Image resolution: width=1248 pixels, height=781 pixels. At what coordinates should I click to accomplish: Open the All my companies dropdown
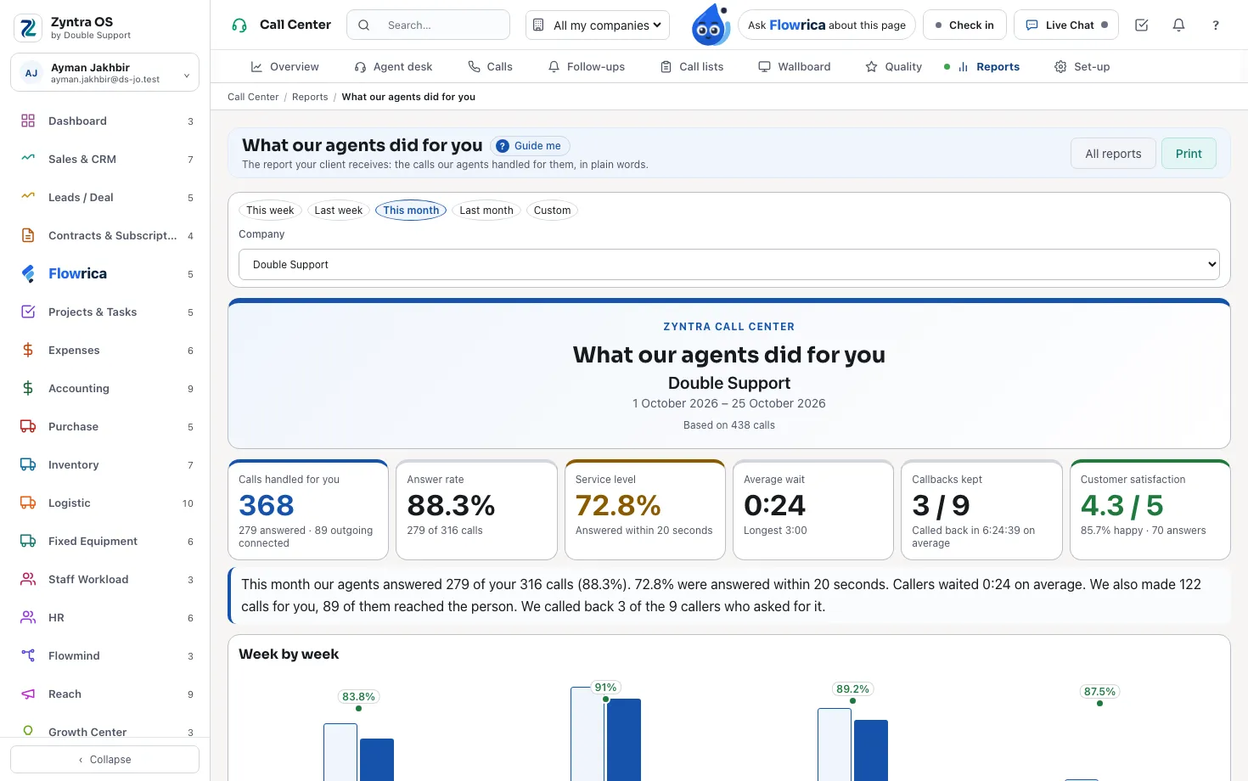coord(598,25)
